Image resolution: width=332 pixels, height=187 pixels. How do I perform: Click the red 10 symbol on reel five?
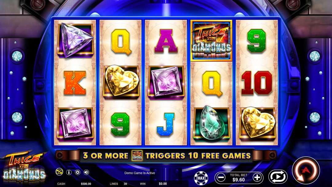[257, 83]
